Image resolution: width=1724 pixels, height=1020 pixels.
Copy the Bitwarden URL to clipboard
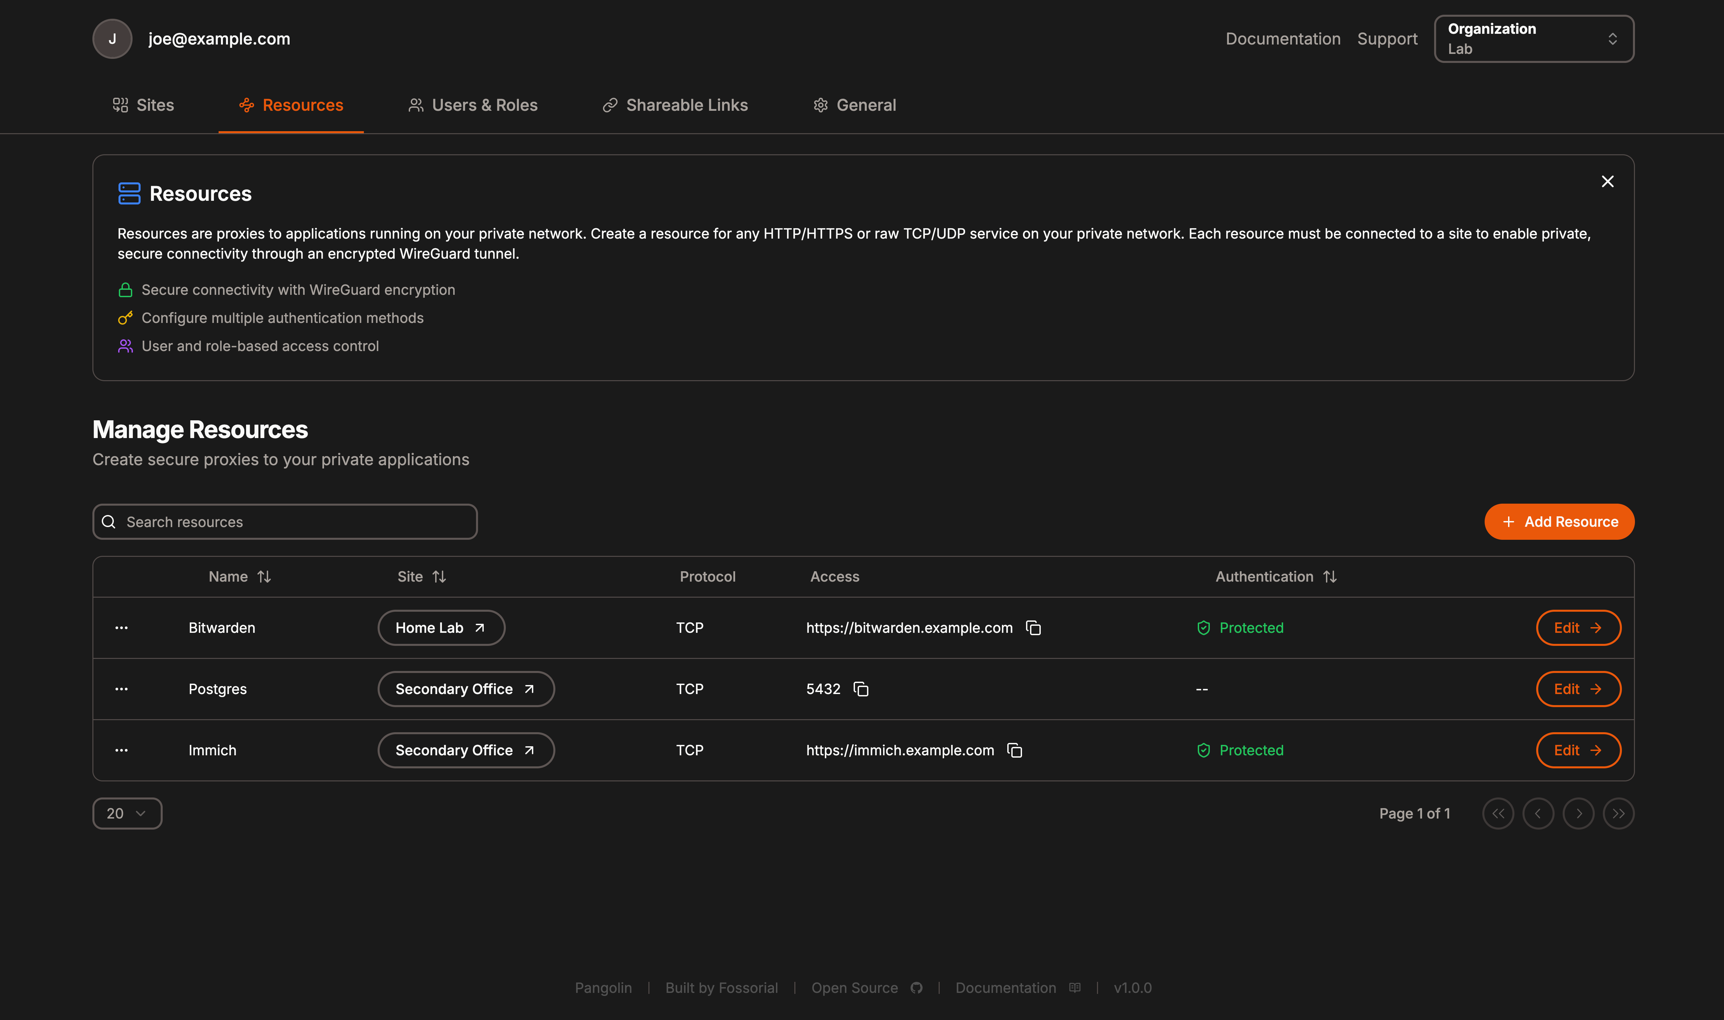pos(1033,627)
